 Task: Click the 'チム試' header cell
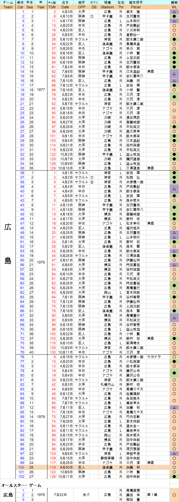tap(52, 3)
